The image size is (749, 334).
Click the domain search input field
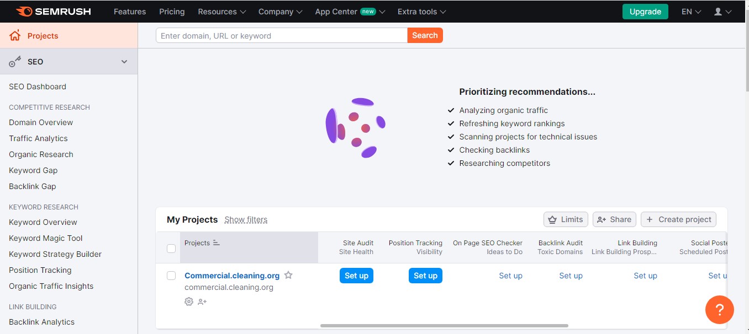click(x=282, y=35)
